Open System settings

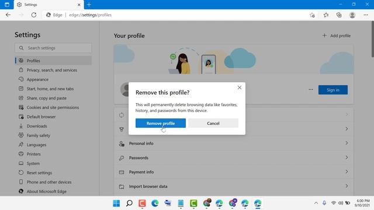[33, 163]
